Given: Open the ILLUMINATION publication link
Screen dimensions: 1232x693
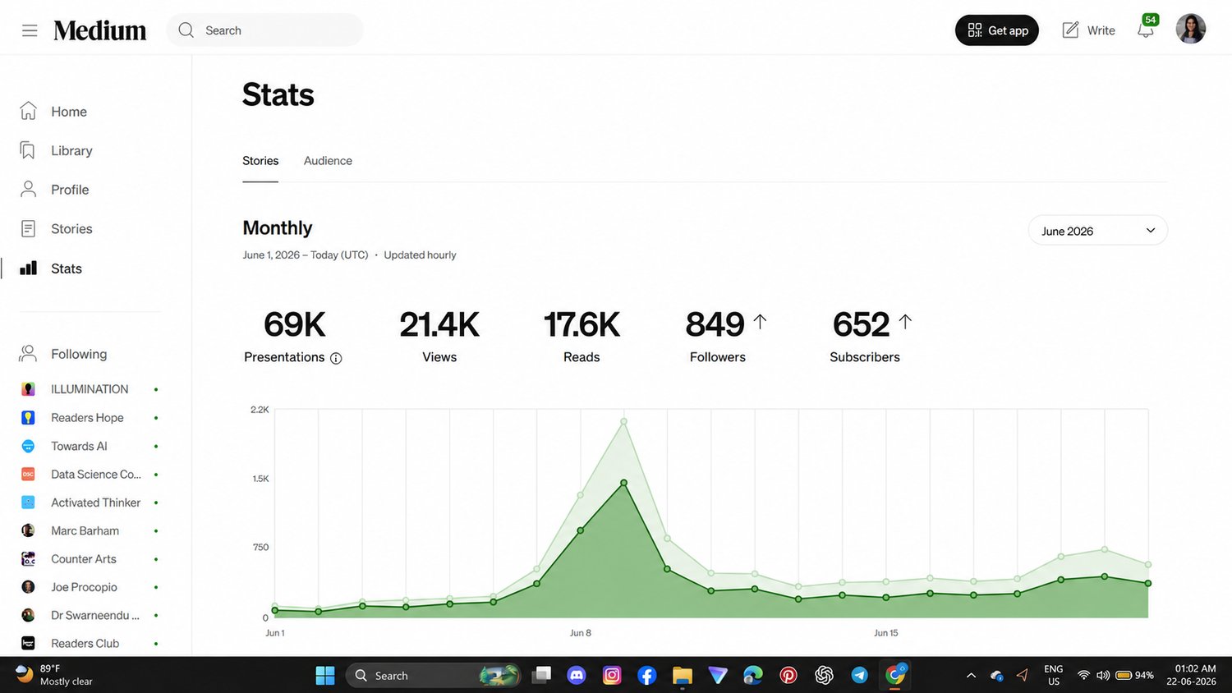Looking at the screenshot, I should coord(90,389).
